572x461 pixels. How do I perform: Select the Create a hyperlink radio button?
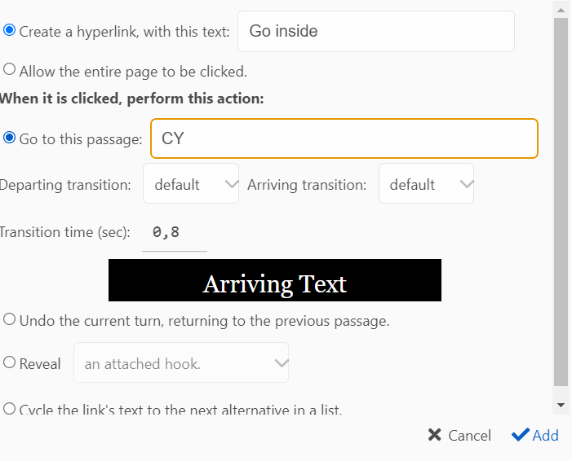[x=10, y=31]
